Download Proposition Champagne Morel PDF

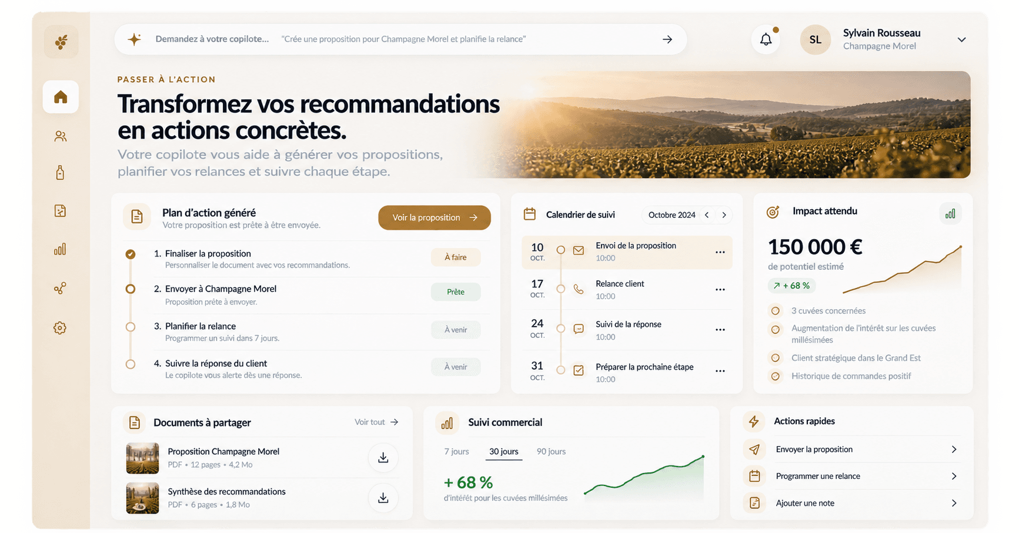383,458
